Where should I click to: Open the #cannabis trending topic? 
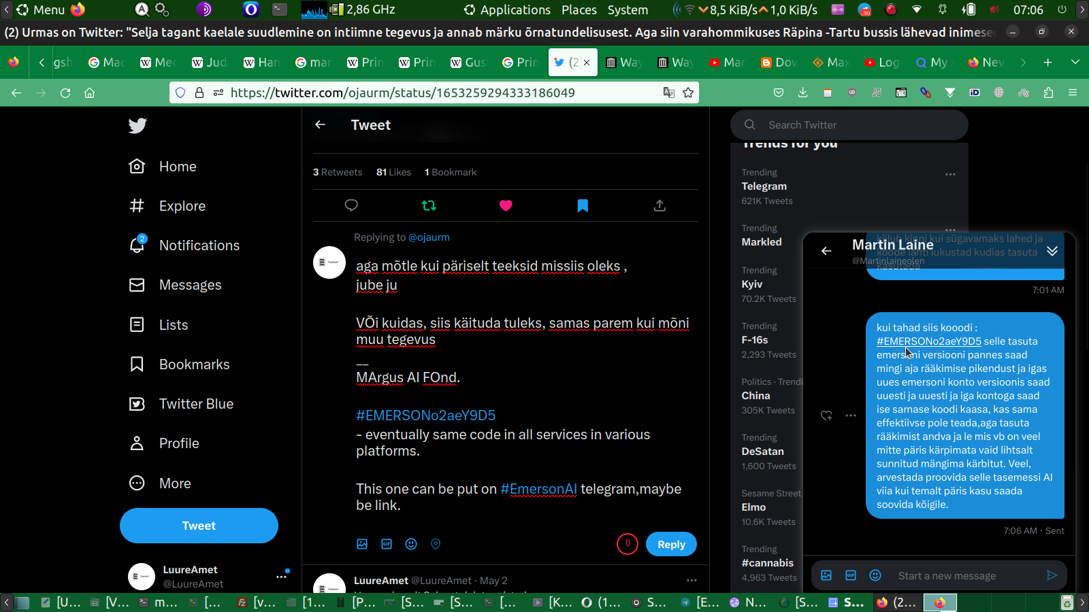tap(768, 563)
